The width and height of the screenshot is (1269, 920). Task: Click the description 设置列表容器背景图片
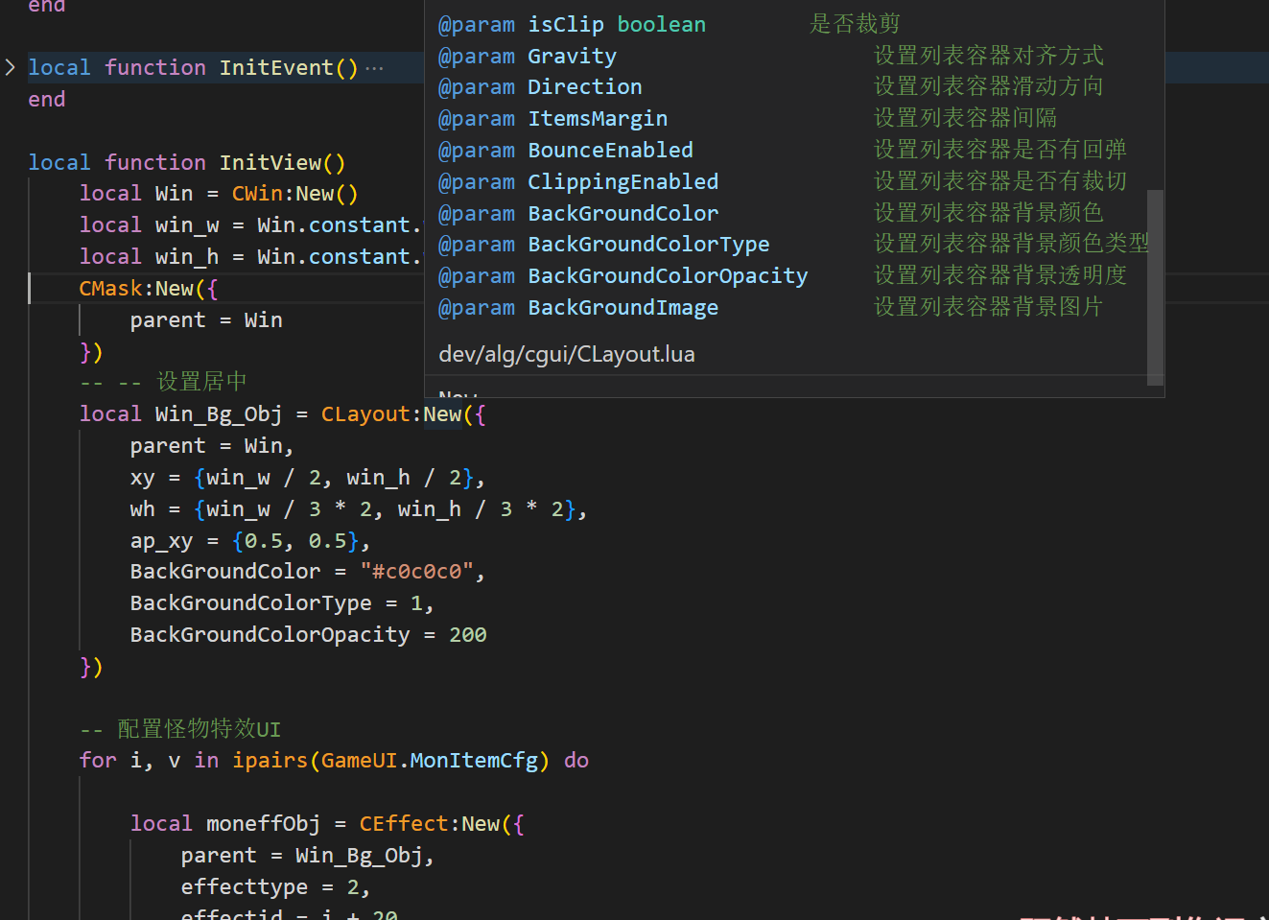click(x=989, y=307)
